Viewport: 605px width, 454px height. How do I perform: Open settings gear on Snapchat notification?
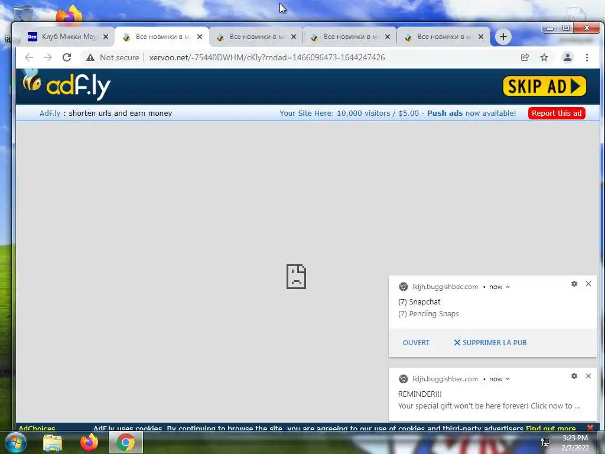click(574, 284)
